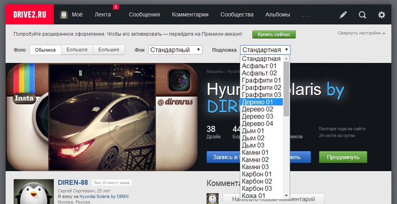
Task: Open the Лента feed tab
Action: click(103, 15)
